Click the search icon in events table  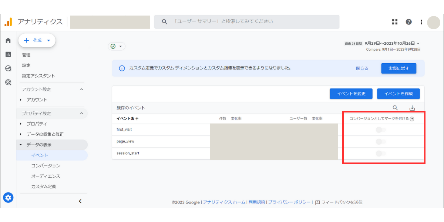[395, 108]
